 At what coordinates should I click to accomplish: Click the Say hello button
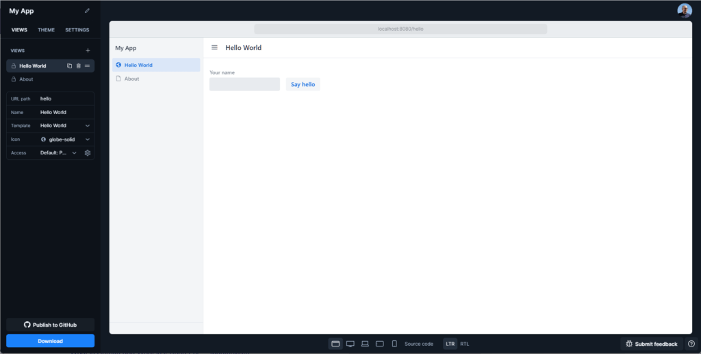pyautogui.click(x=303, y=84)
